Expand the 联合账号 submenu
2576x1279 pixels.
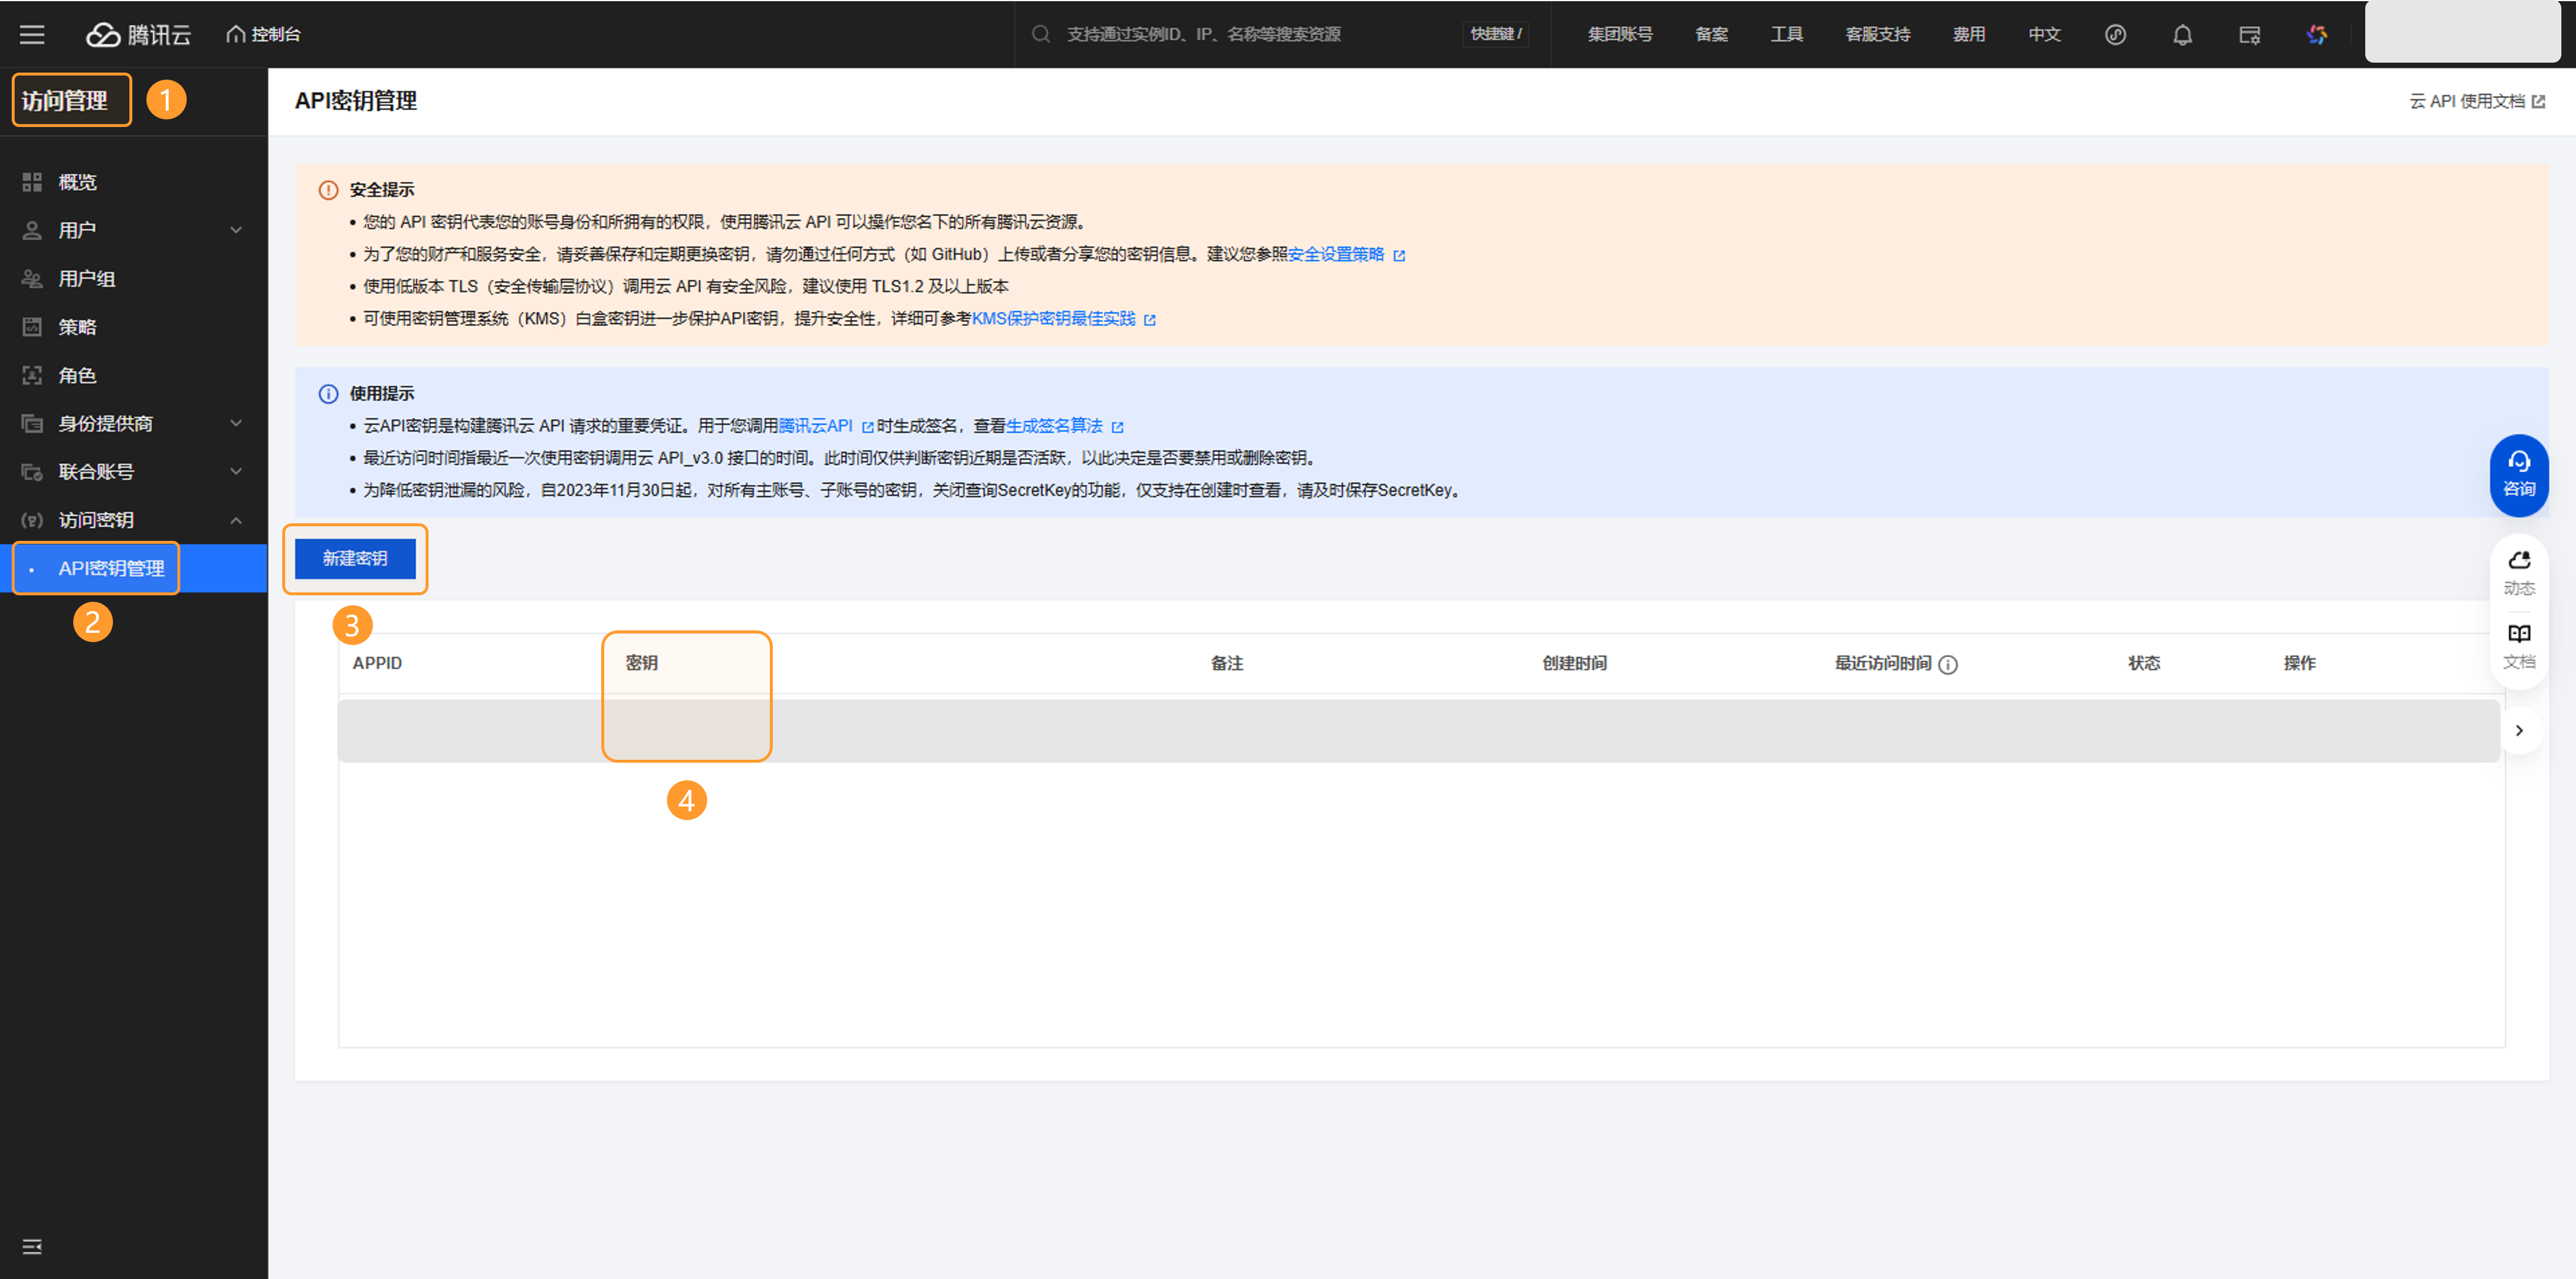[x=235, y=471]
